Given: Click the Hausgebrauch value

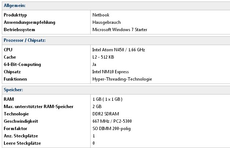Looking at the screenshot, I should tap(106, 22).
